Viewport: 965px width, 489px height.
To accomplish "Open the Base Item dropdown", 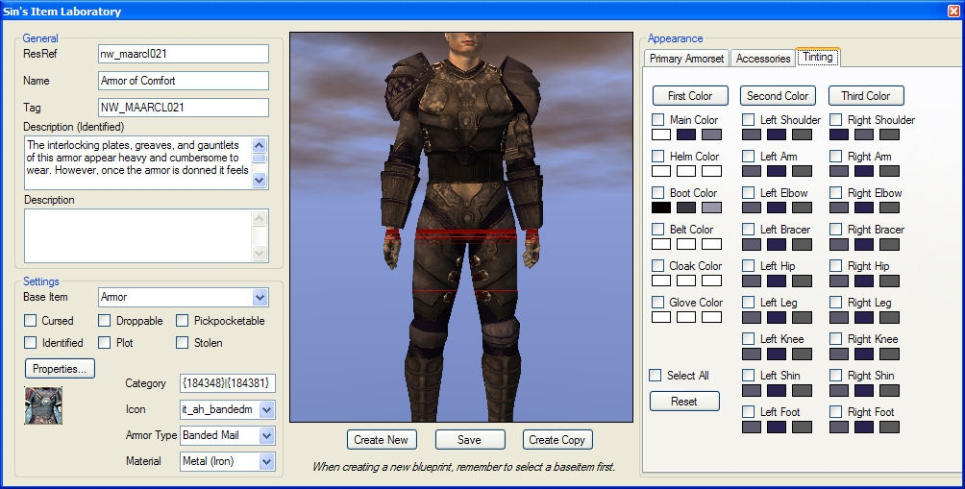I will click(x=260, y=298).
